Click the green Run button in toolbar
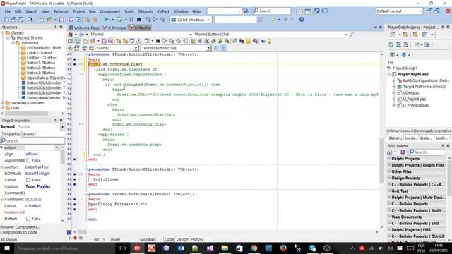 point(107,20)
